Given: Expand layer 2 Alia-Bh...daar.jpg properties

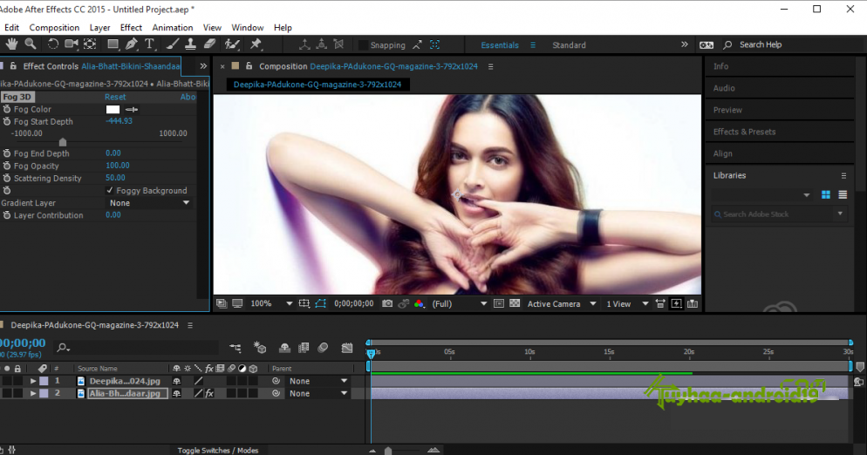Looking at the screenshot, I should (33, 393).
